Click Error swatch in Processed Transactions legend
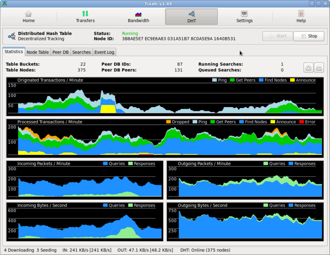 pyautogui.click(x=301, y=122)
